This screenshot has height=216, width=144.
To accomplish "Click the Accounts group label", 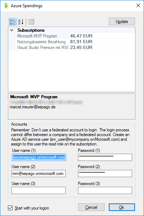I will click(19, 124).
